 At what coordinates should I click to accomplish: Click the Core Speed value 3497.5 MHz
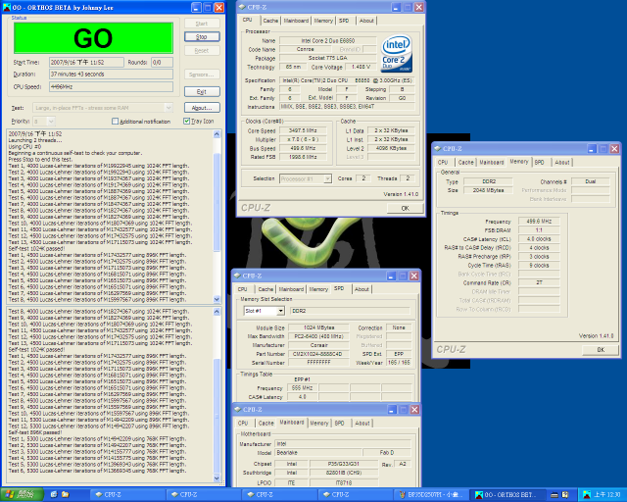tap(303, 130)
